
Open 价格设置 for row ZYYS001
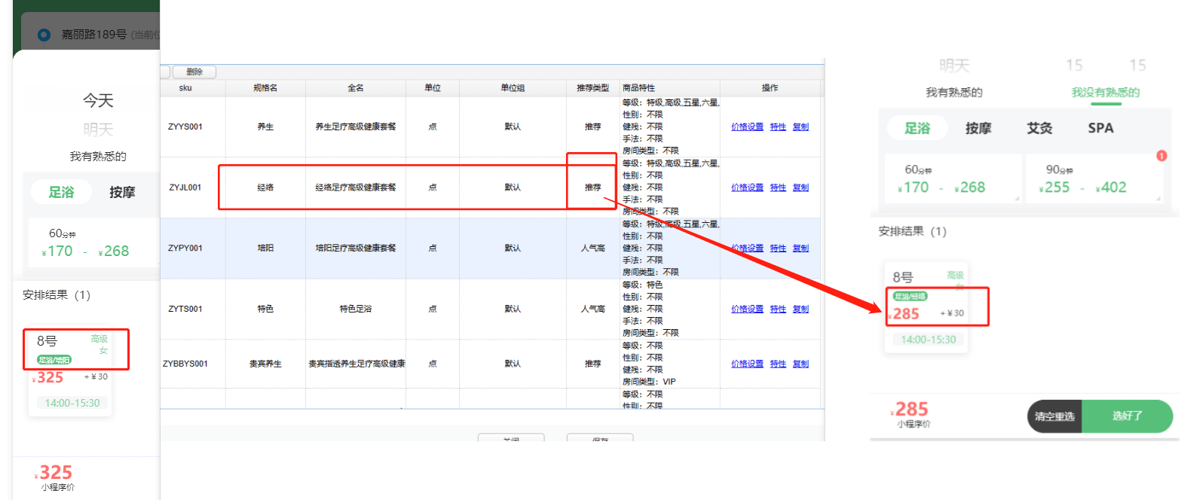(747, 127)
